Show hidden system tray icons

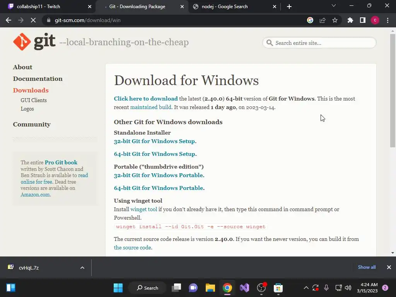[x=306, y=288]
